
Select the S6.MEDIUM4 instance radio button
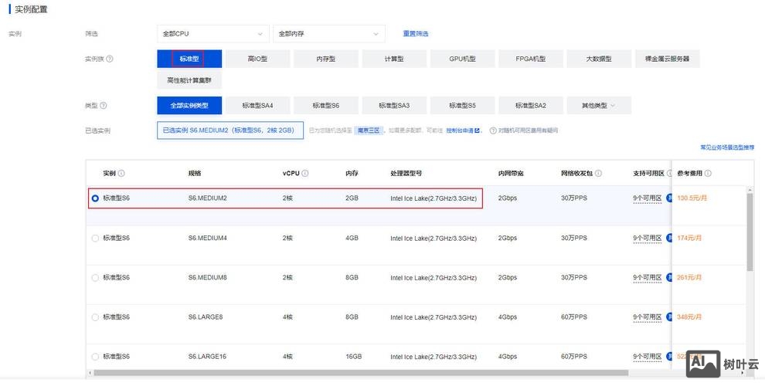click(95, 238)
